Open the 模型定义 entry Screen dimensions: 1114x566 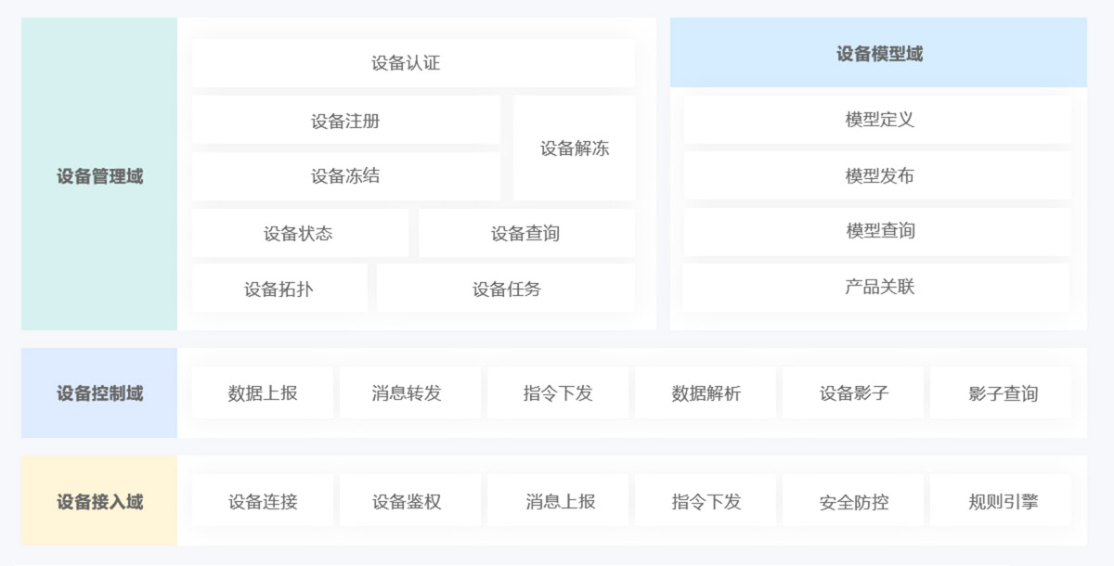(878, 120)
